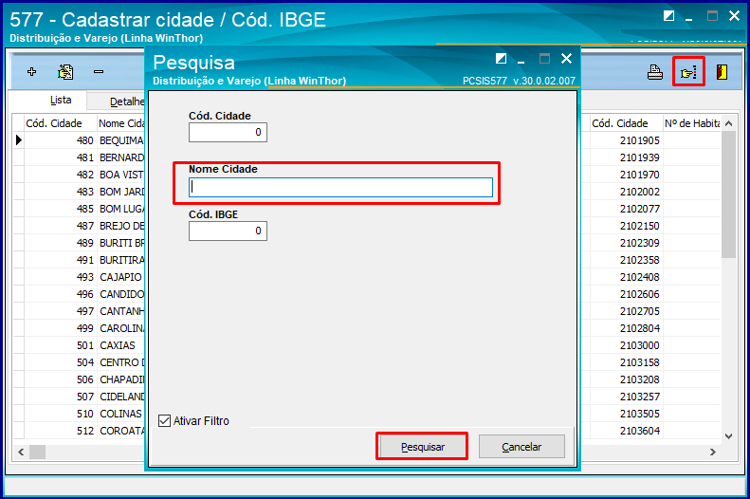Click the IBGE code cell 2103000
The image size is (750, 499).
[x=626, y=345]
